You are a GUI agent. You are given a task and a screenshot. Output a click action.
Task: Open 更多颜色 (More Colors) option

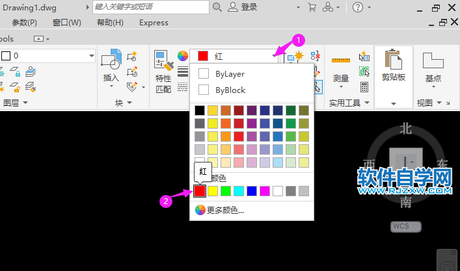219,210
